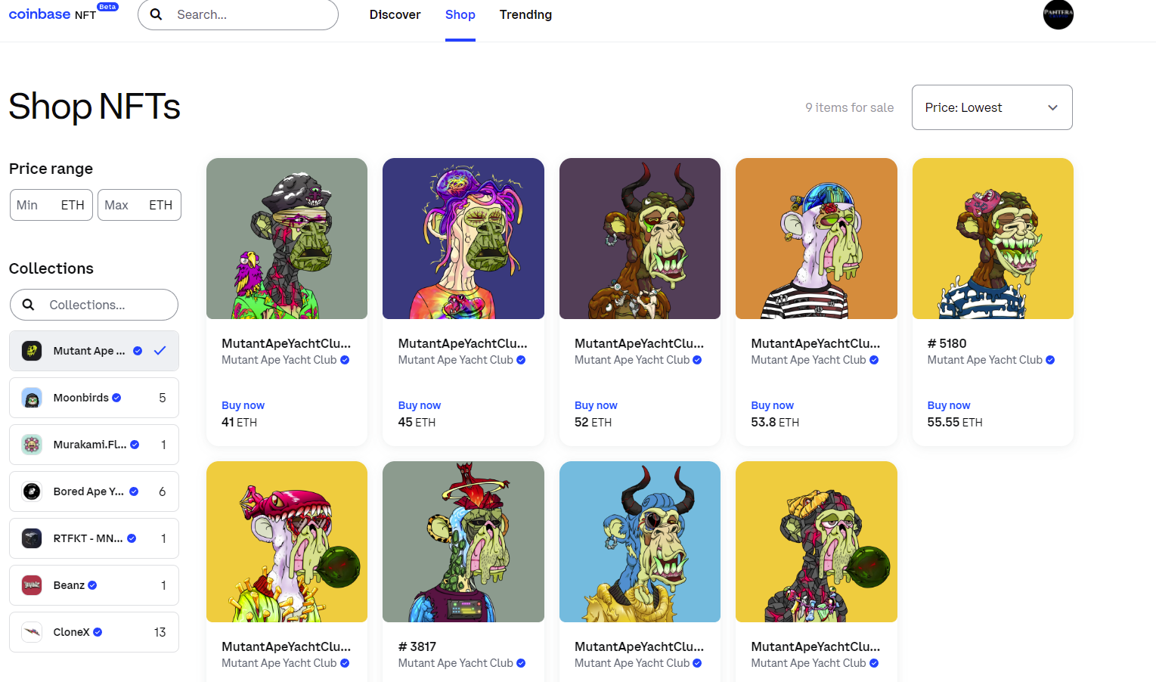This screenshot has height=682, width=1156.
Task: Click the Collections search field
Action: 94,305
